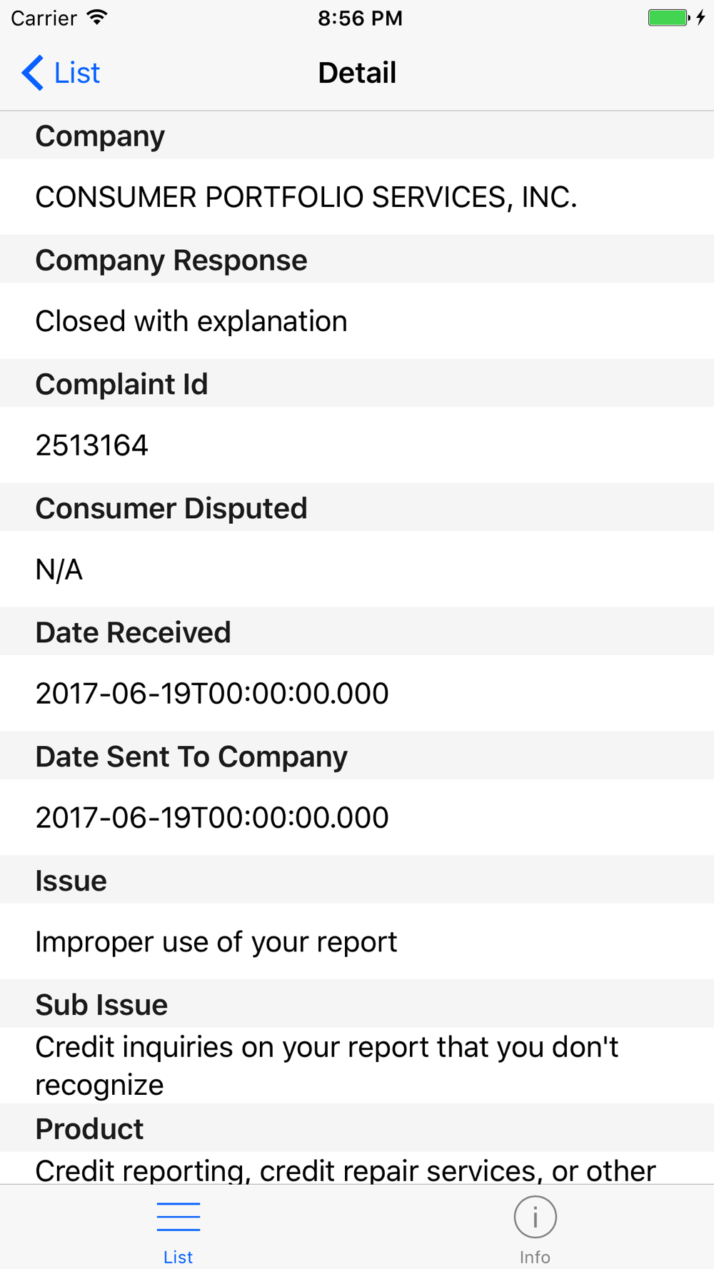The width and height of the screenshot is (714, 1269).
Task: Select the List tab icon
Action: (178, 1217)
